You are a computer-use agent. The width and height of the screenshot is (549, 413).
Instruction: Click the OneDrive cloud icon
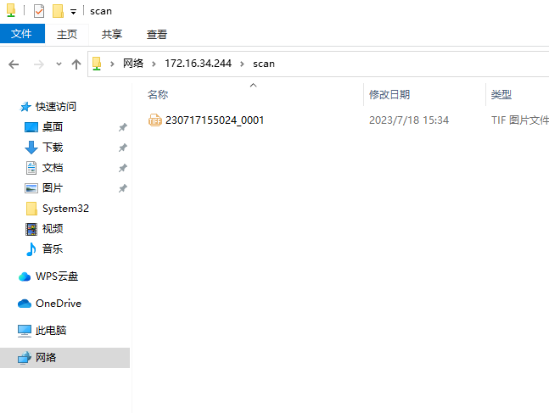tap(25, 304)
